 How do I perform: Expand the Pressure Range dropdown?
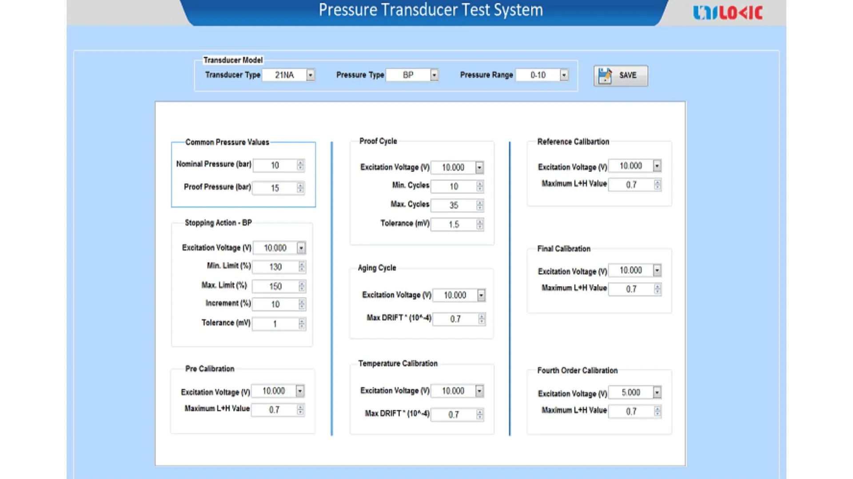point(564,75)
